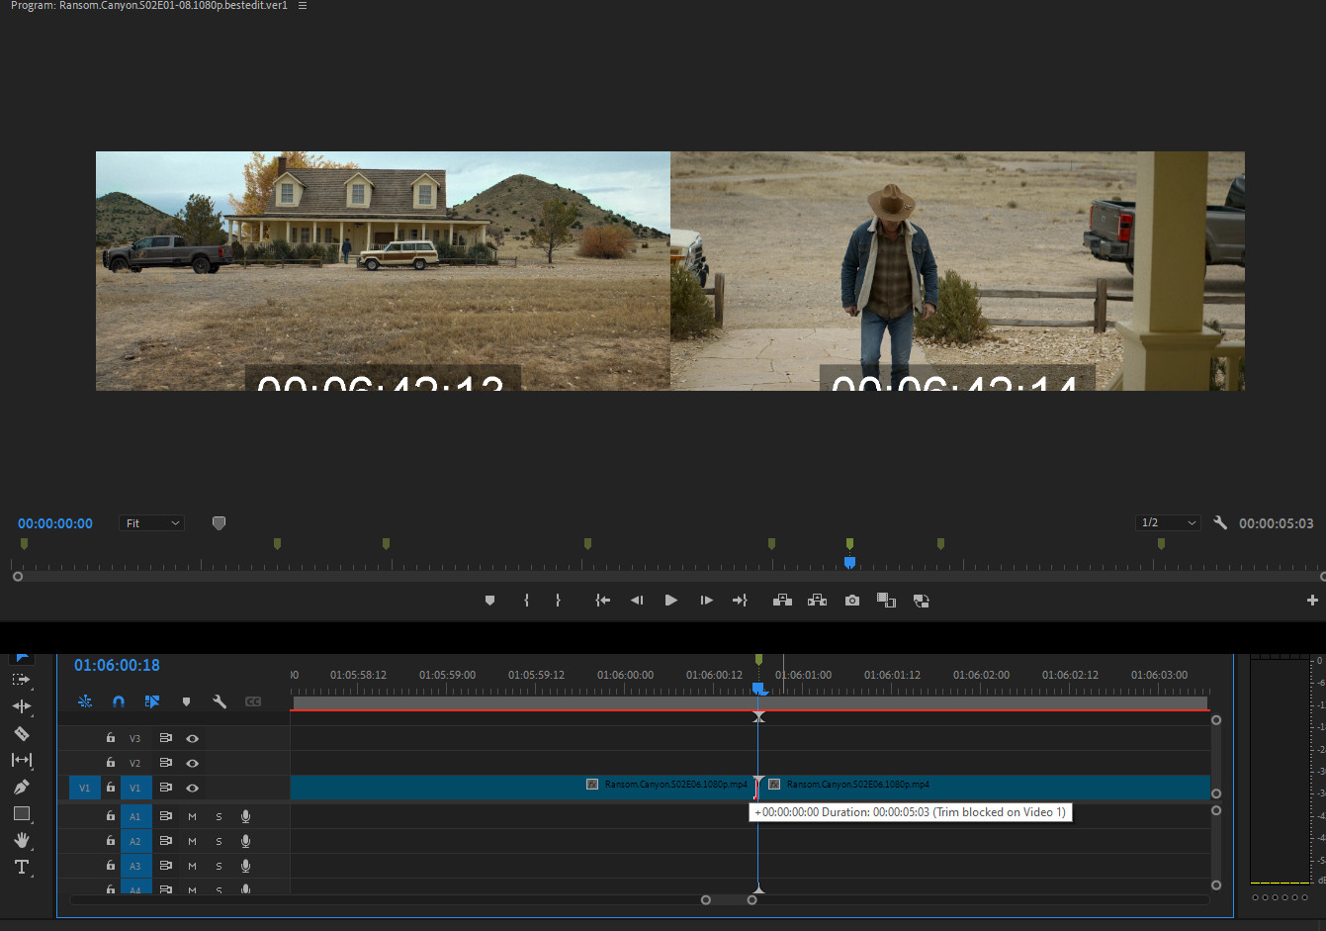Click 01:06:02:00 on the timeline ruler
This screenshot has width=1326, height=931.
pos(981,675)
